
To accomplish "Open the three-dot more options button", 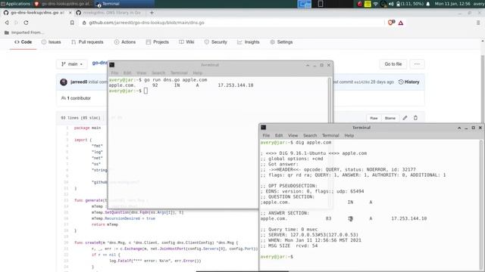I will click(x=417, y=64).
